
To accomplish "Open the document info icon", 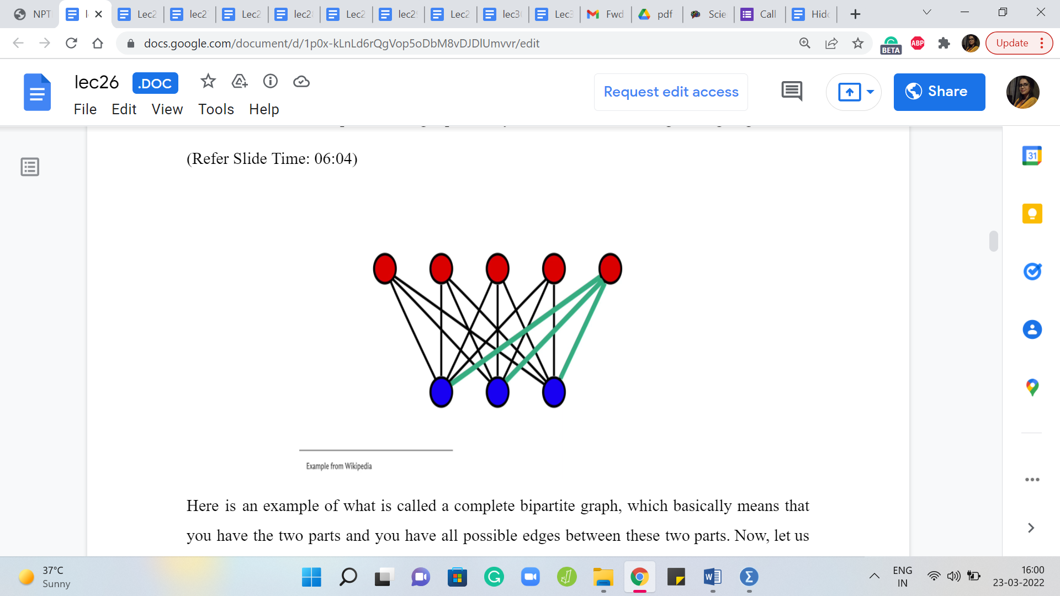I will click(270, 82).
